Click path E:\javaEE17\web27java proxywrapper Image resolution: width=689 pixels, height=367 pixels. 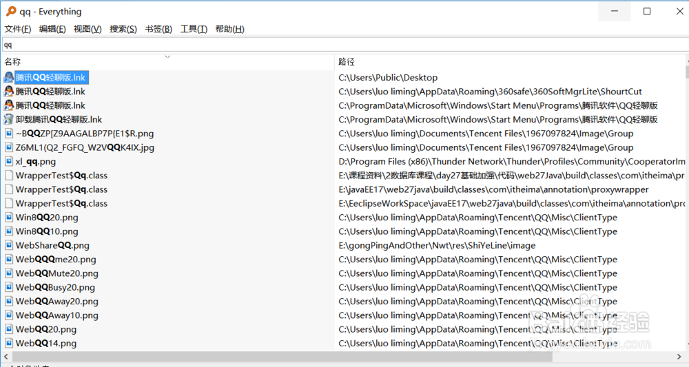(x=493, y=189)
